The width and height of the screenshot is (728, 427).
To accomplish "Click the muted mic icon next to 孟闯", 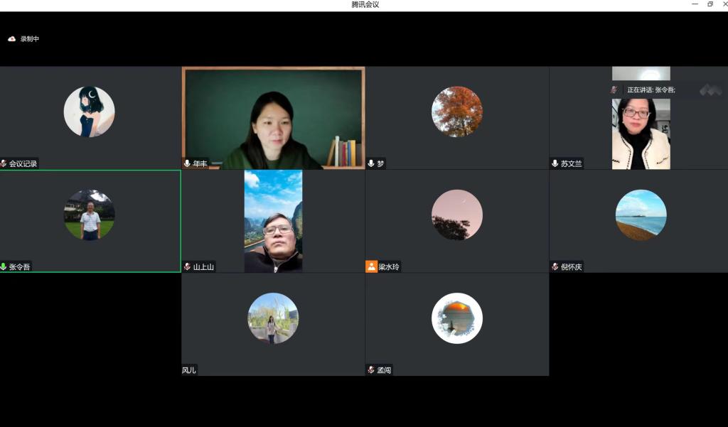I will [x=371, y=370].
